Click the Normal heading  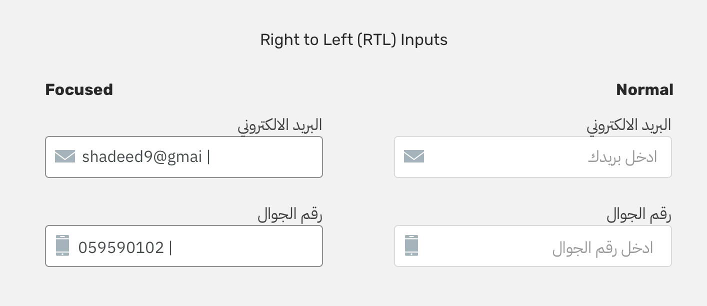pos(644,90)
